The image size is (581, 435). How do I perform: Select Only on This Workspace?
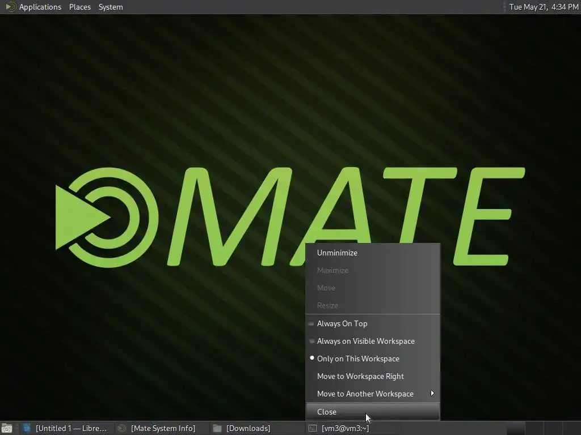373,359
